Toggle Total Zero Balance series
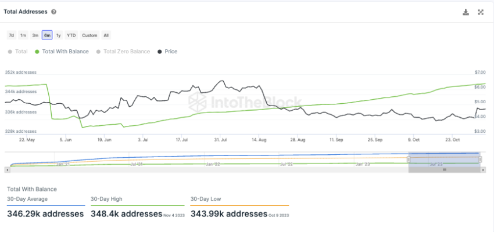Viewport: 494px width, 232px height. tap(123, 52)
